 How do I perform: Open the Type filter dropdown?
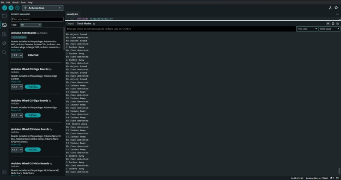click(x=30, y=25)
